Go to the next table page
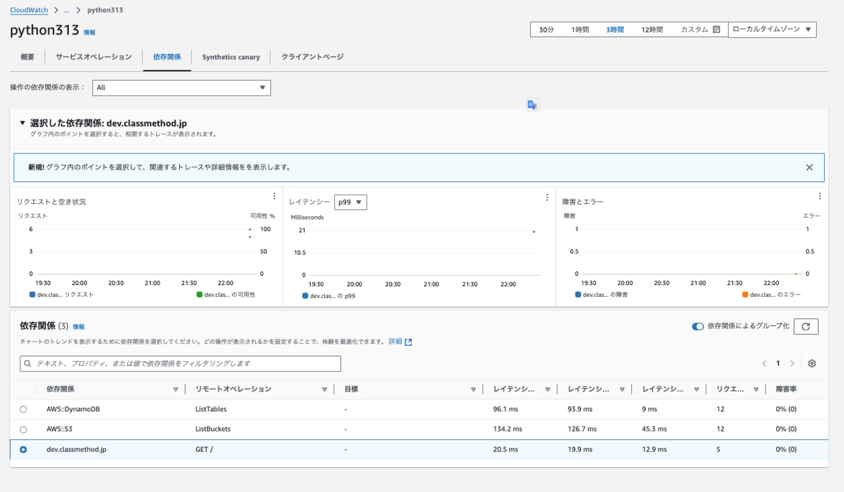 (x=792, y=363)
